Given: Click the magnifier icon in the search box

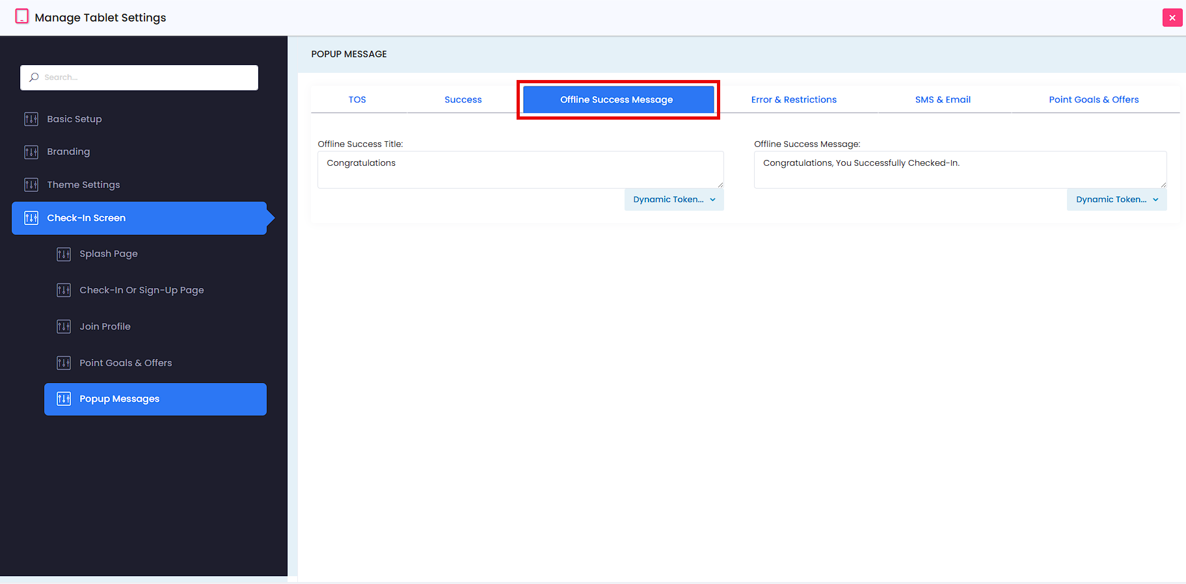Looking at the screenshot, I should [x=34, y=77].
